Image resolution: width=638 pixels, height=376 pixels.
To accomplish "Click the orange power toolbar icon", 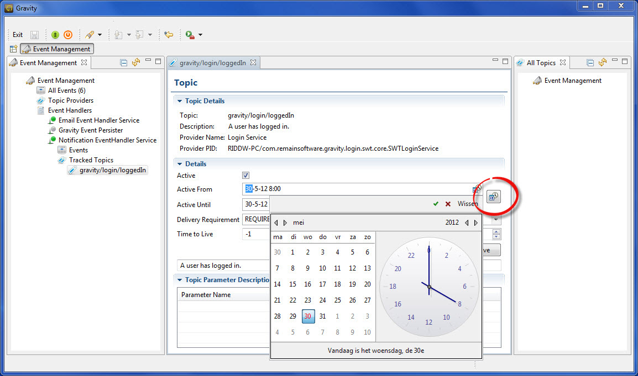I will [68, 35].
